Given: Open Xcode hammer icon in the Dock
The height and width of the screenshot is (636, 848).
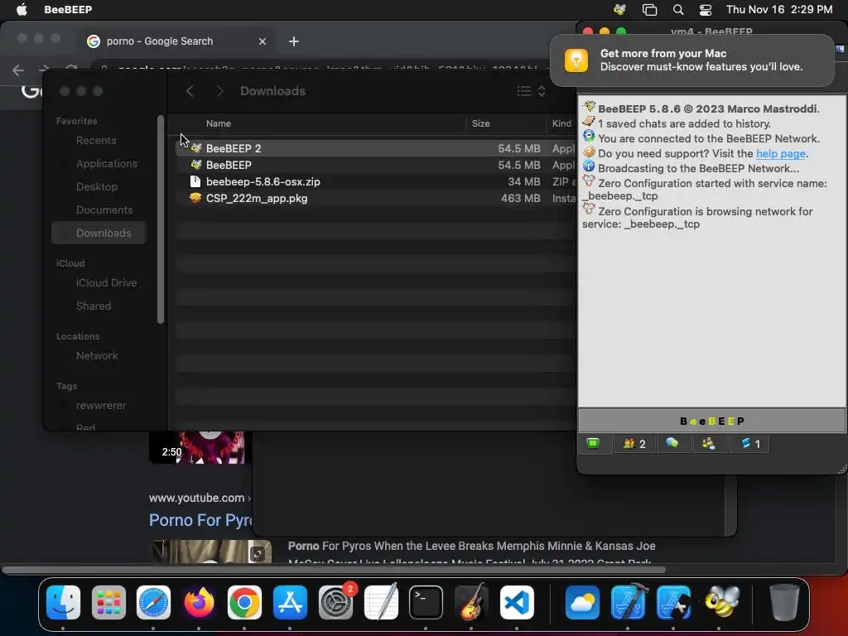Looking at the screenshot, I should [x=628, y=602].
